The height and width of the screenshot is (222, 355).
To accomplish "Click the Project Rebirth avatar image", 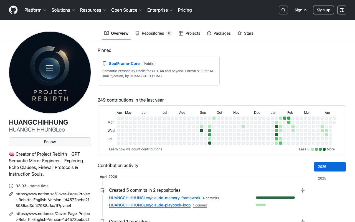I will [50, 72].
